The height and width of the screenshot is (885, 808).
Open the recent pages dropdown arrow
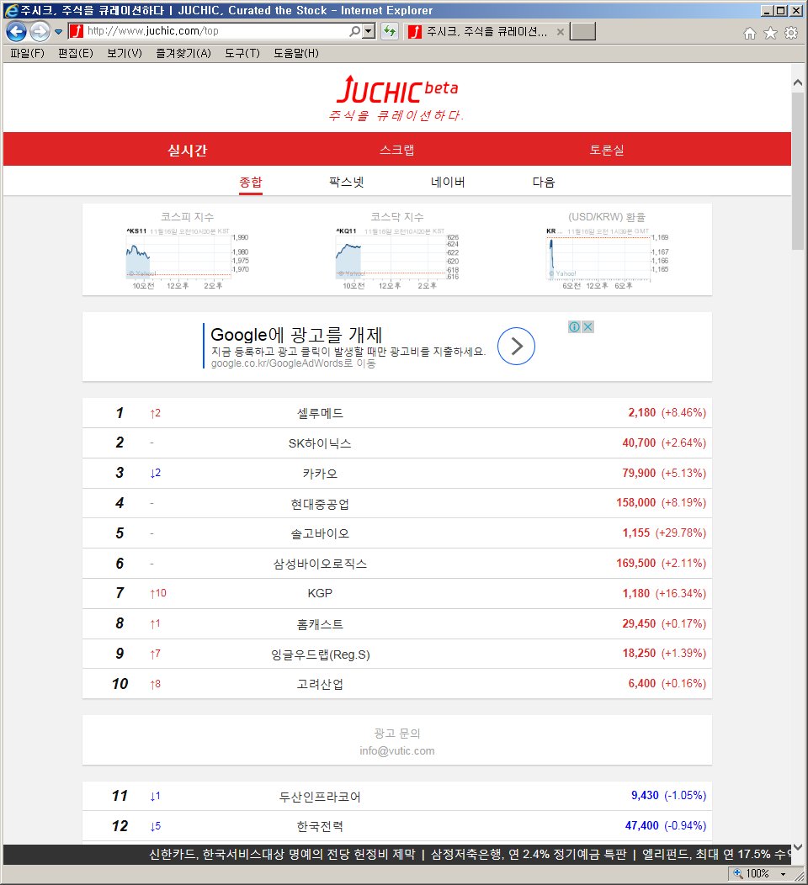(x=58, y=32)
